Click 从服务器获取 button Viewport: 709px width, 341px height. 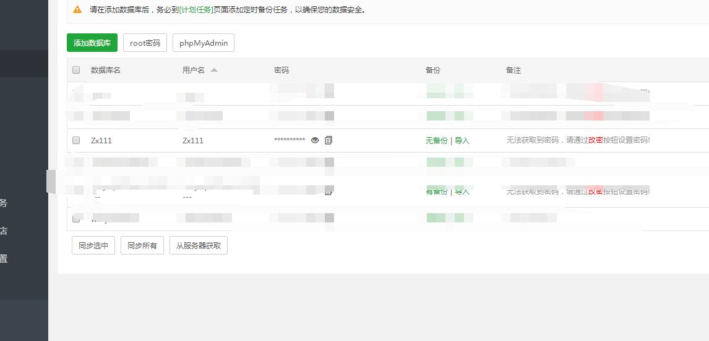(199, 245)
